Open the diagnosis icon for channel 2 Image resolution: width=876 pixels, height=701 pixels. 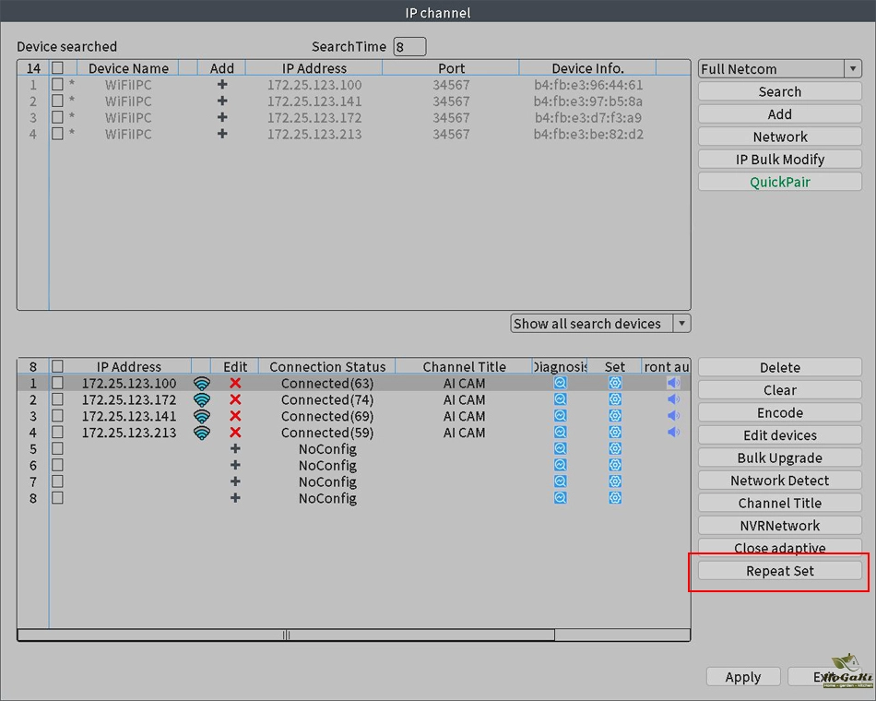point(560,400)
